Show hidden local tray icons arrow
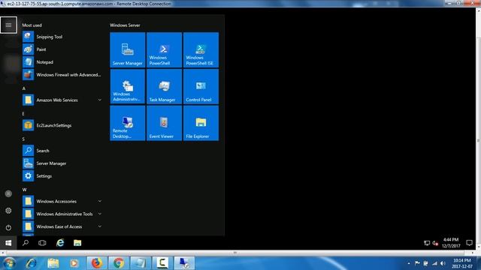Viewport: 481px width, 270px height. [409, 263]
